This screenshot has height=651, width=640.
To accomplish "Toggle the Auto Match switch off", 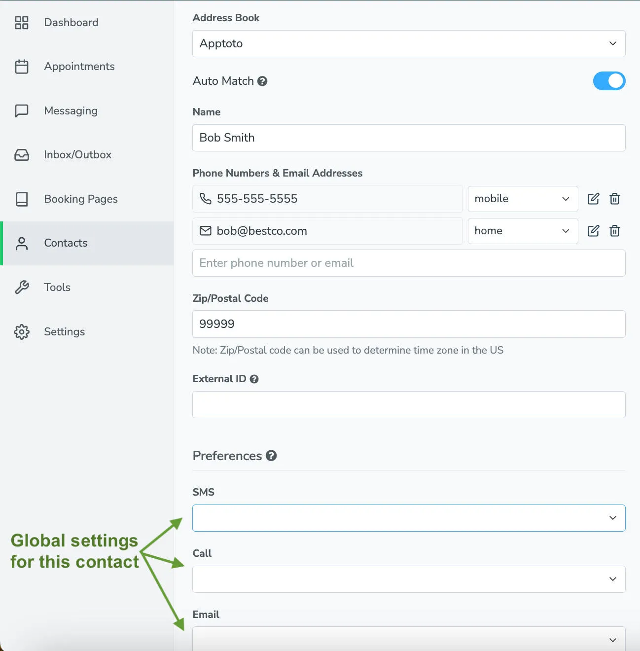I will 609,81.
